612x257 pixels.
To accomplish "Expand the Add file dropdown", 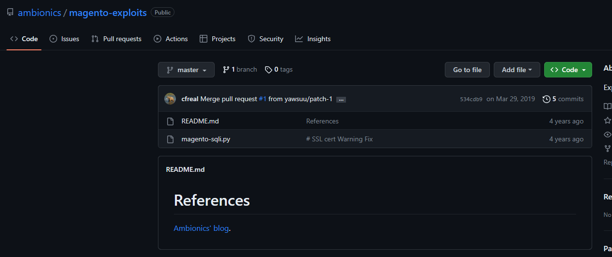I will [x=517, y=70].
